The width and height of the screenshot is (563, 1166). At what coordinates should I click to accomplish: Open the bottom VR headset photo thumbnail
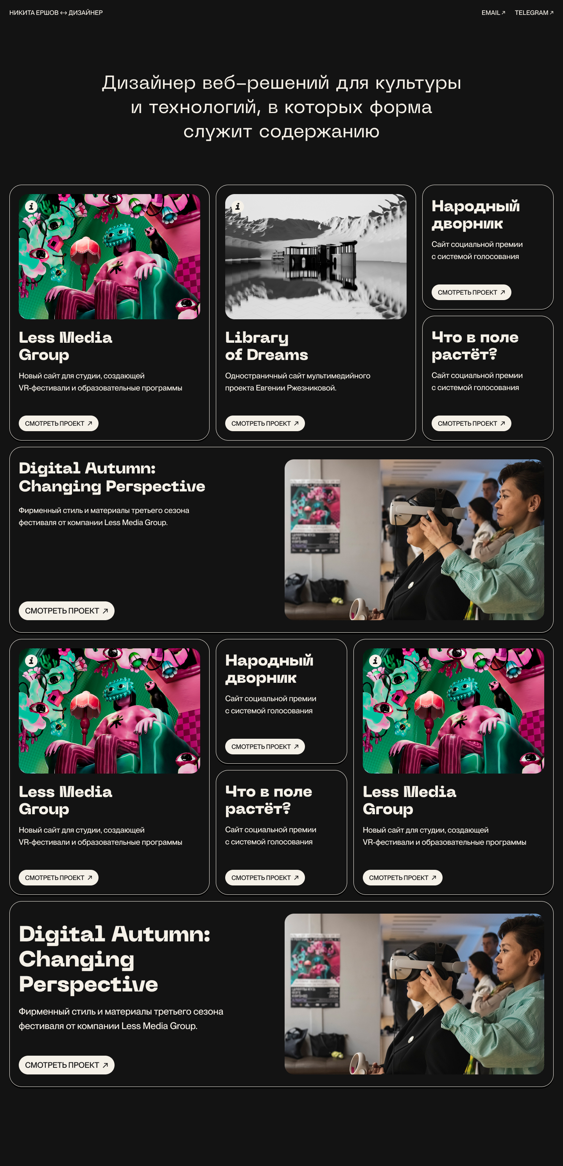pos(414,994)
